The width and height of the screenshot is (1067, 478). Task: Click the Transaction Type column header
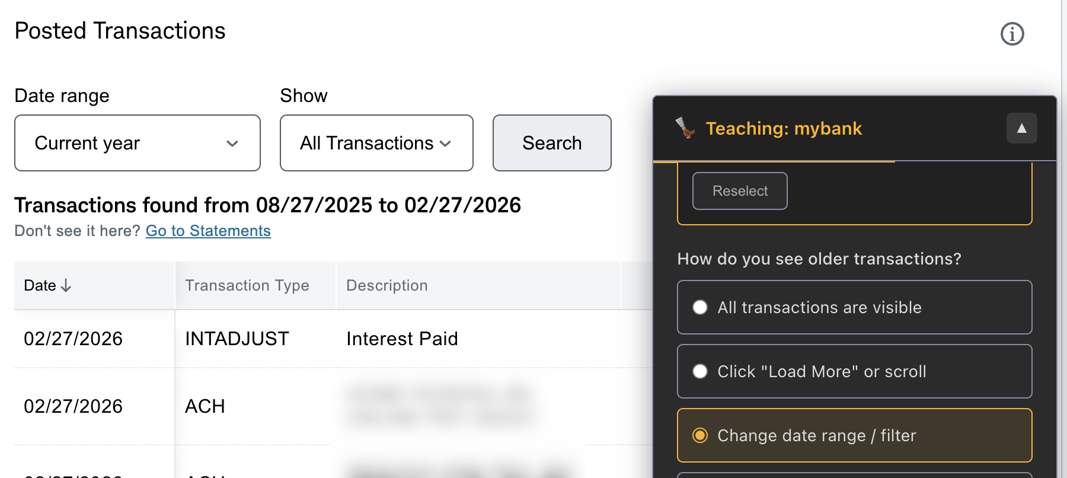click(247, 285)
